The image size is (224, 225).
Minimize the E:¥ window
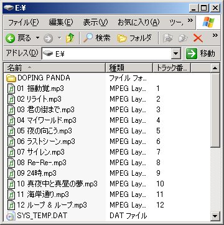point(194,8)
